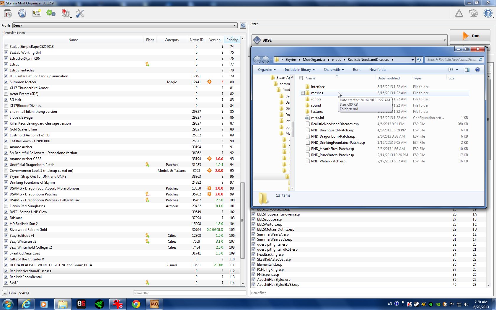
Task: Open the executables gears icon
Action: [x=51, y=14]
